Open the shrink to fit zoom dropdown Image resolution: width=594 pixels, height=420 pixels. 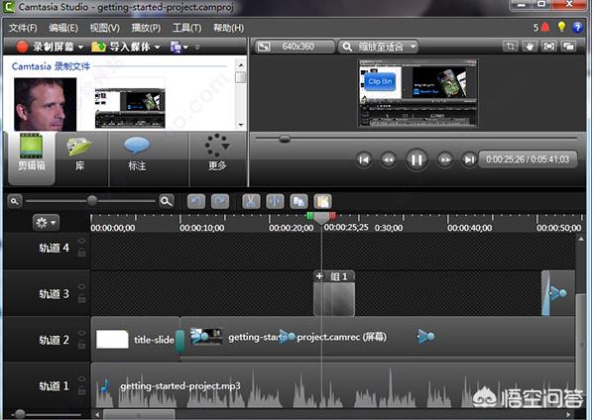[378, 47]
